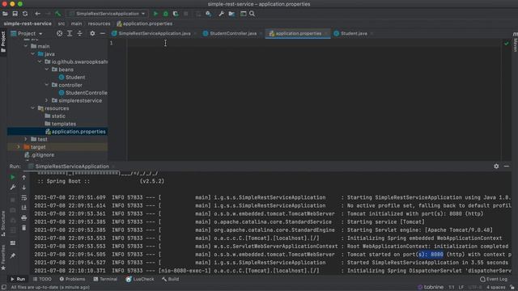This screenshot has height=291, width=518.
Task: Open the Event Log
Action: point(493,279)
